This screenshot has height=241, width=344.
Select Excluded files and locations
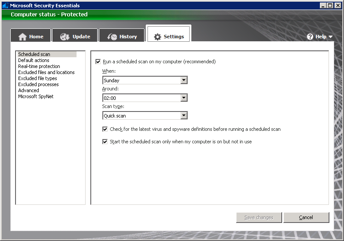[46, 72]
